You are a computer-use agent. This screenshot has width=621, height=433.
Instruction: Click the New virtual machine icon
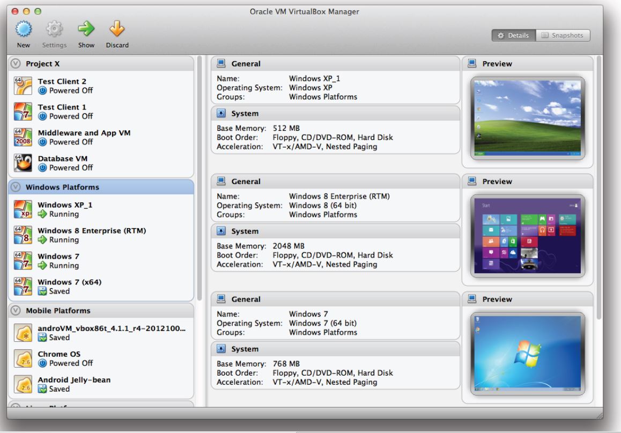(24, 29)
